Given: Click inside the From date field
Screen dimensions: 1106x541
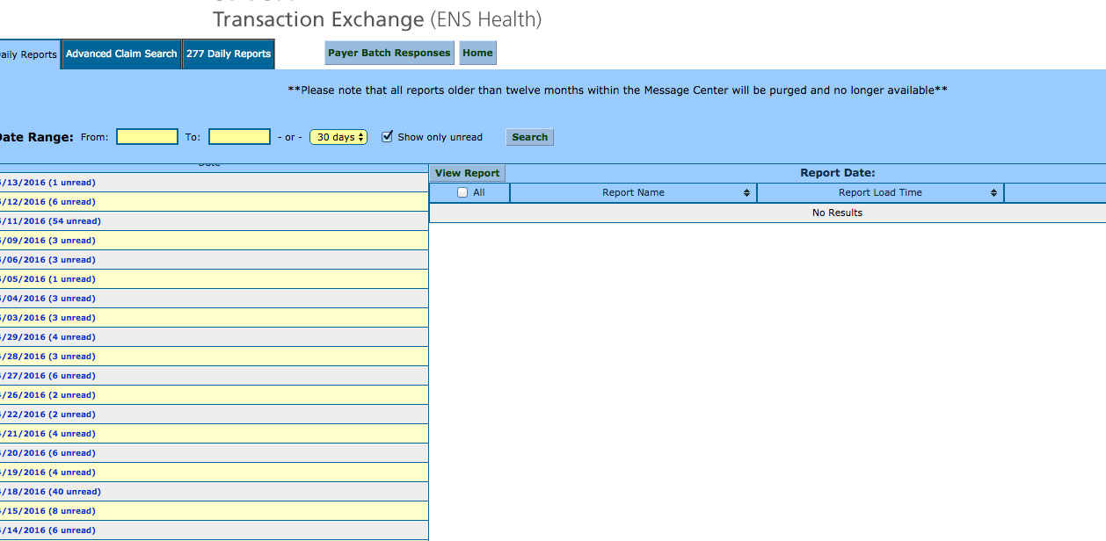Looking at the screenshot, I should pos(146,136).
